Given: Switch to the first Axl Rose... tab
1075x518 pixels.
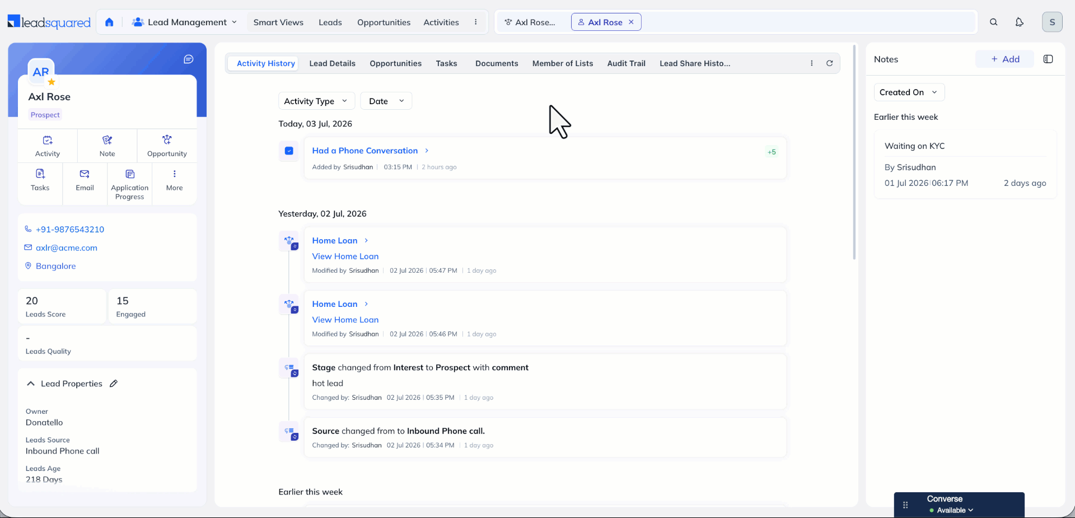Looking at the screenshot, I should 530,22.
